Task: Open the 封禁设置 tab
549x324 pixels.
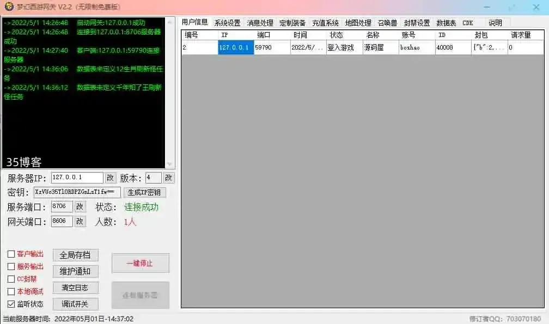Action: [417, 23]
